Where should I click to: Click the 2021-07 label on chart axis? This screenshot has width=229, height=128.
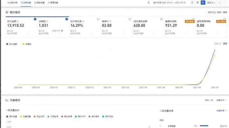click(x=215, y=87)
